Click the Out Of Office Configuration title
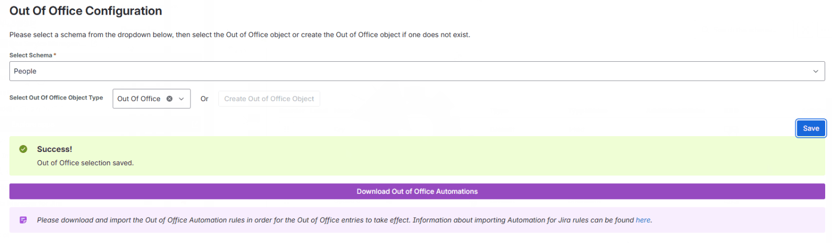Image resolution: width=832 pixels, height=243 pixels. point(86,11)
